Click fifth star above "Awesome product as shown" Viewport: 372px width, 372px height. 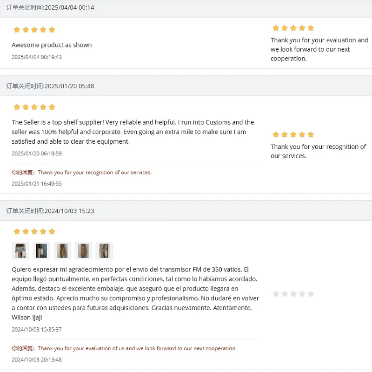(52, 30)
